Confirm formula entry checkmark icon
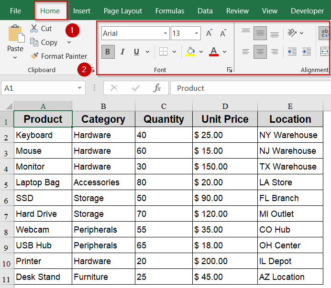Screen dimensions: 331x288 136,88
